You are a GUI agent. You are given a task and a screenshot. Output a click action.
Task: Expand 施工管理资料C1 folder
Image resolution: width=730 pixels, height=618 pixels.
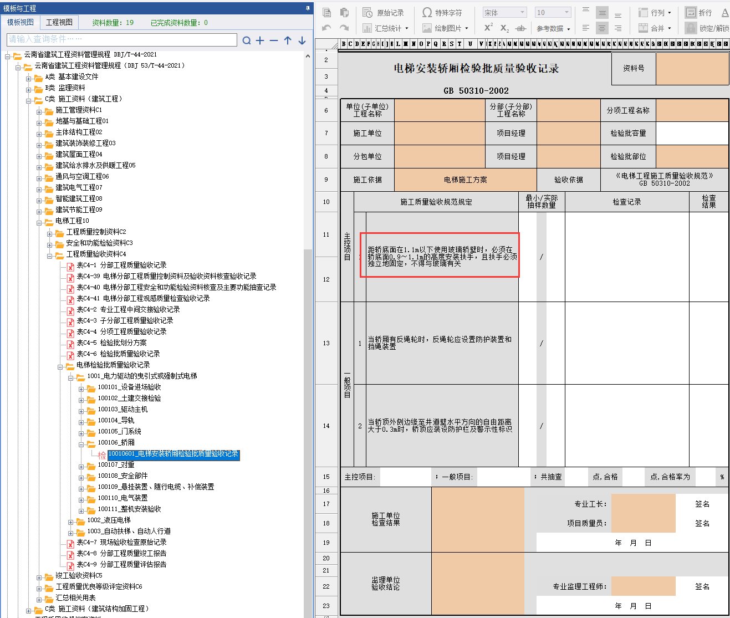point(39,111)
